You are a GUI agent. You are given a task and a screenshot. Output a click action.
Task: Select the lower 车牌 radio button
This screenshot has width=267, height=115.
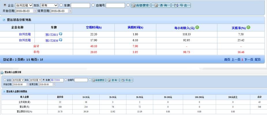click(x=44, y=80)
